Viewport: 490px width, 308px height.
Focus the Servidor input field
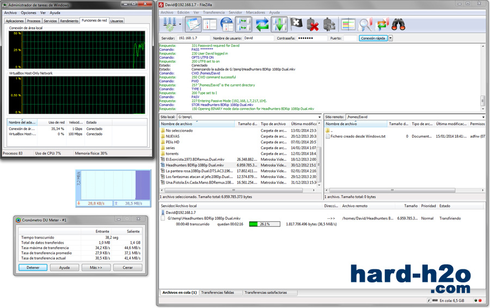tap(193, 38)
